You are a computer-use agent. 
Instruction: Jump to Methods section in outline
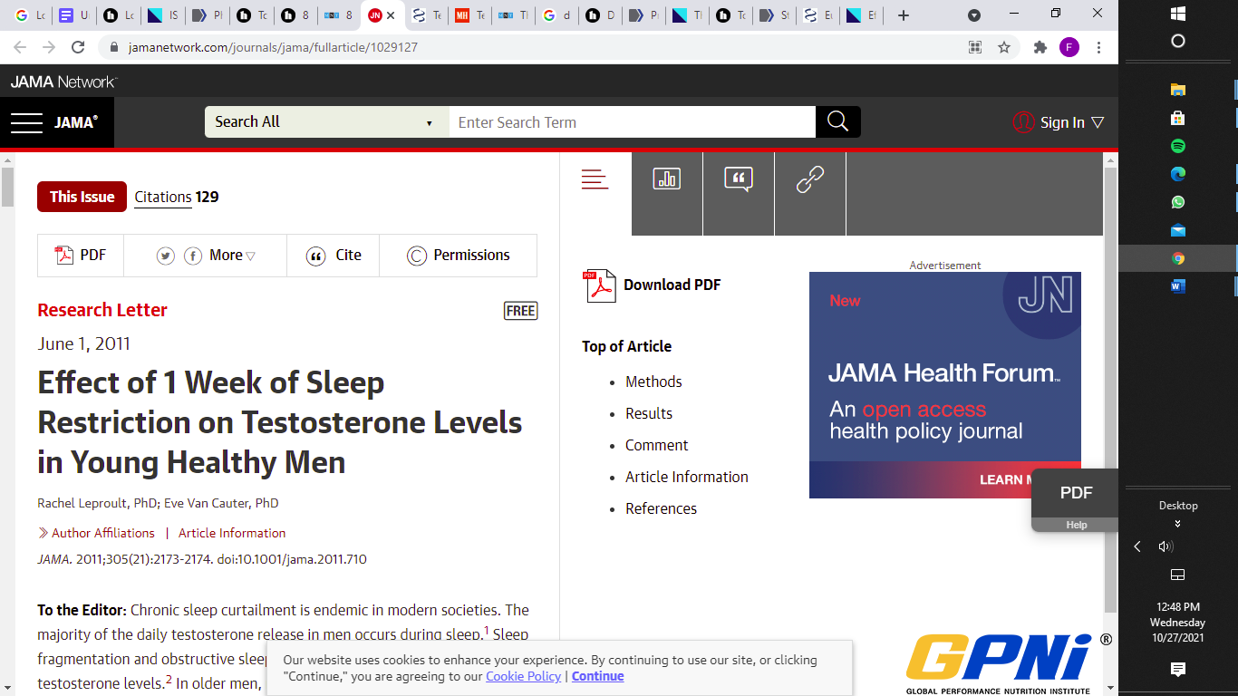click(653, 382)
